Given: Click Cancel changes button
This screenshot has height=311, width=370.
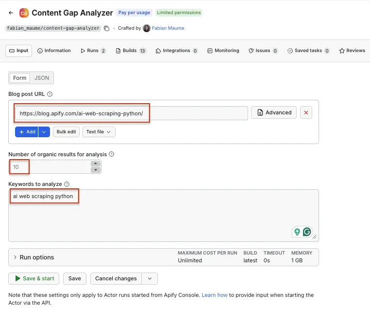Looking at the screenshot, I should pos(116,278).
